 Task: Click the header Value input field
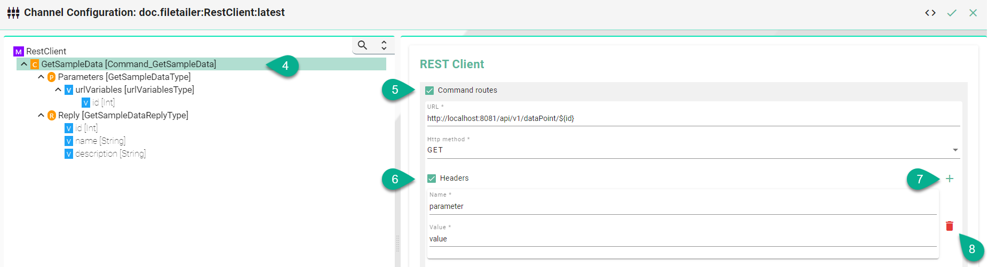(x=682, y=239)
